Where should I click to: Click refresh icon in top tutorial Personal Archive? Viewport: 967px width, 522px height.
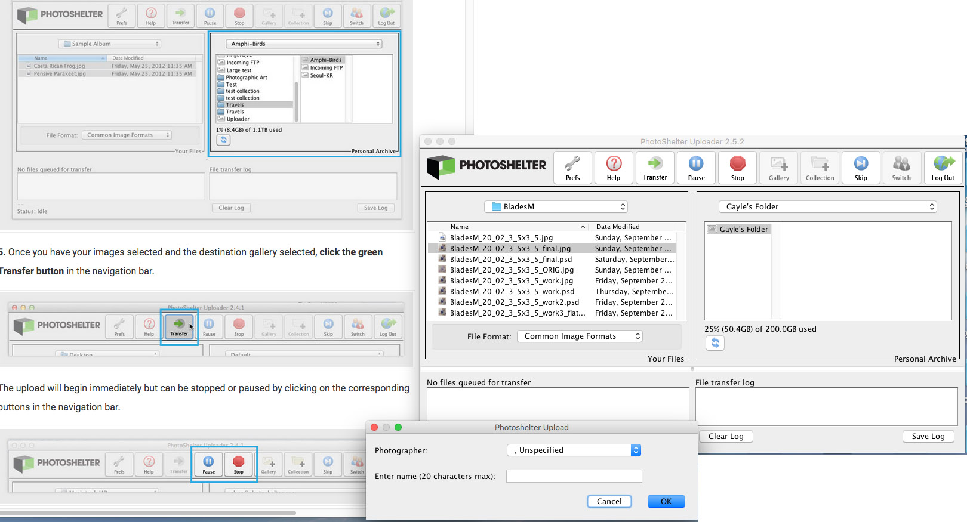click(223, 140)
